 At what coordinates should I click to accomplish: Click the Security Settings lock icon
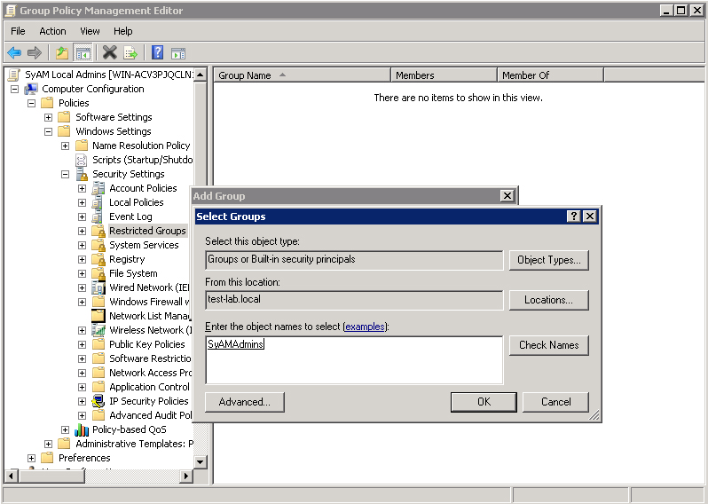click(x=82, y=174)
